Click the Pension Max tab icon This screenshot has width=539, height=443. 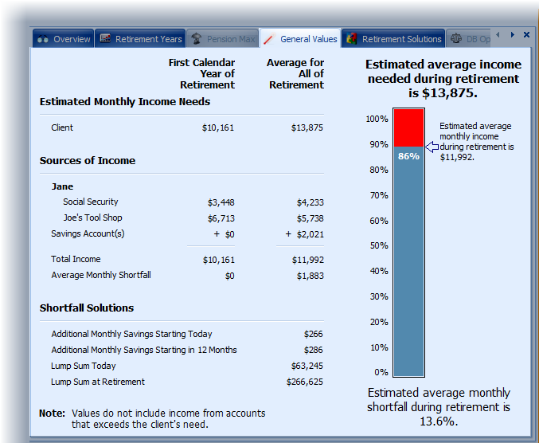[x=196, y=39]
